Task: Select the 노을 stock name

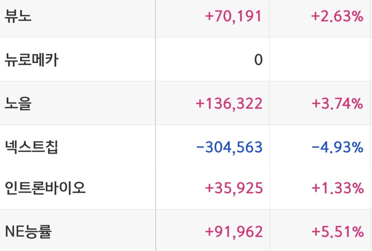Action: coord(18,104)
